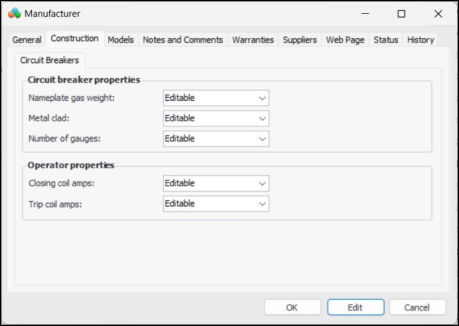Open the Metal clad dropdown

tap(216, 118)
